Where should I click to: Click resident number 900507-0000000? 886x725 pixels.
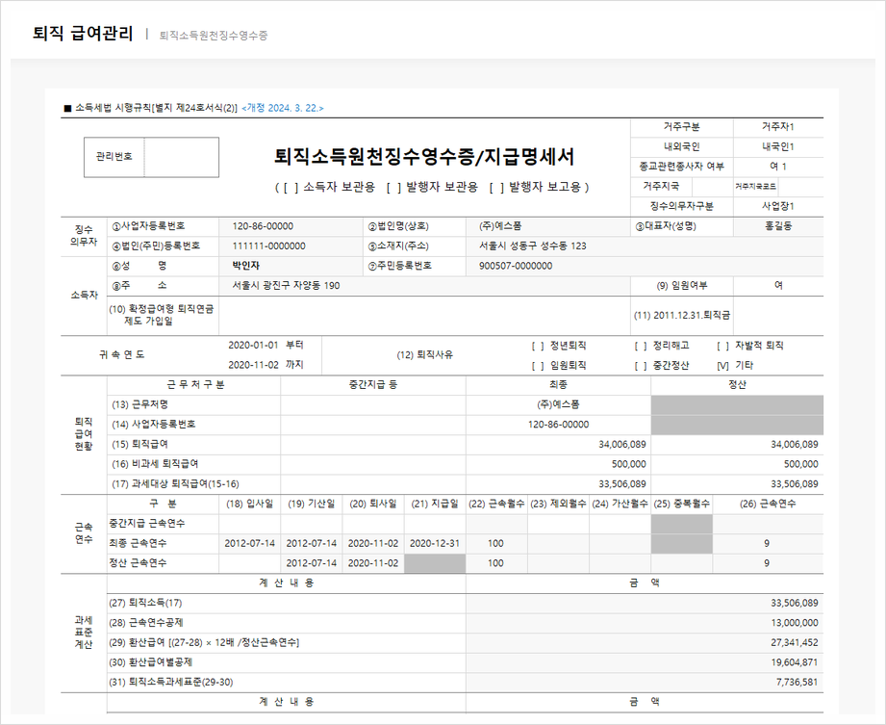pos(516,266)
